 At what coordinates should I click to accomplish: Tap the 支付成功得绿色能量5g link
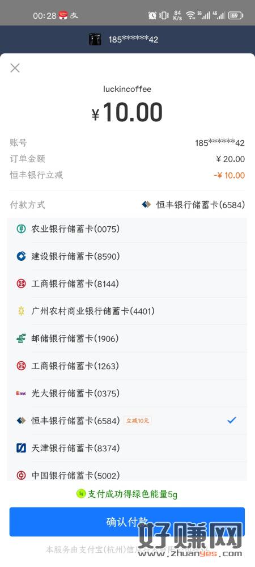click(127, 494)
